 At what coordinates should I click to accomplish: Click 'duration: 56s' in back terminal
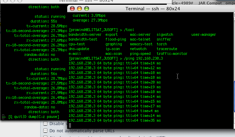44,74
